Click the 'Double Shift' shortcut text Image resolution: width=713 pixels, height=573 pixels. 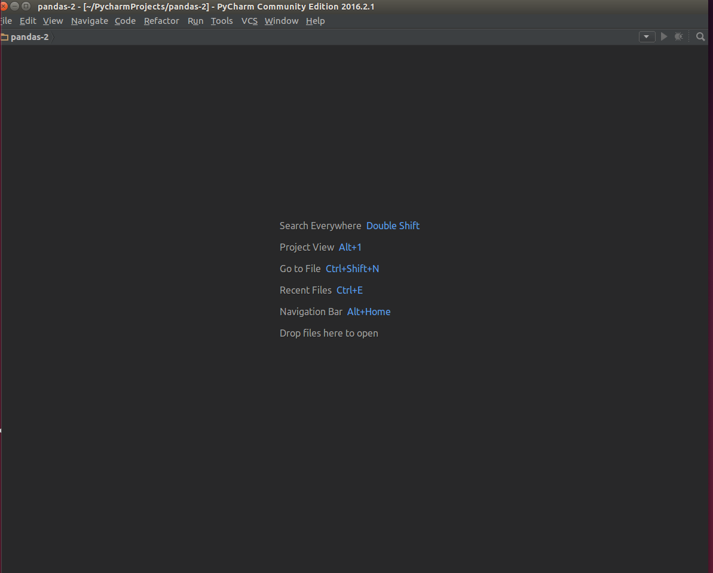pyautogui.click(x=393, y=226)
